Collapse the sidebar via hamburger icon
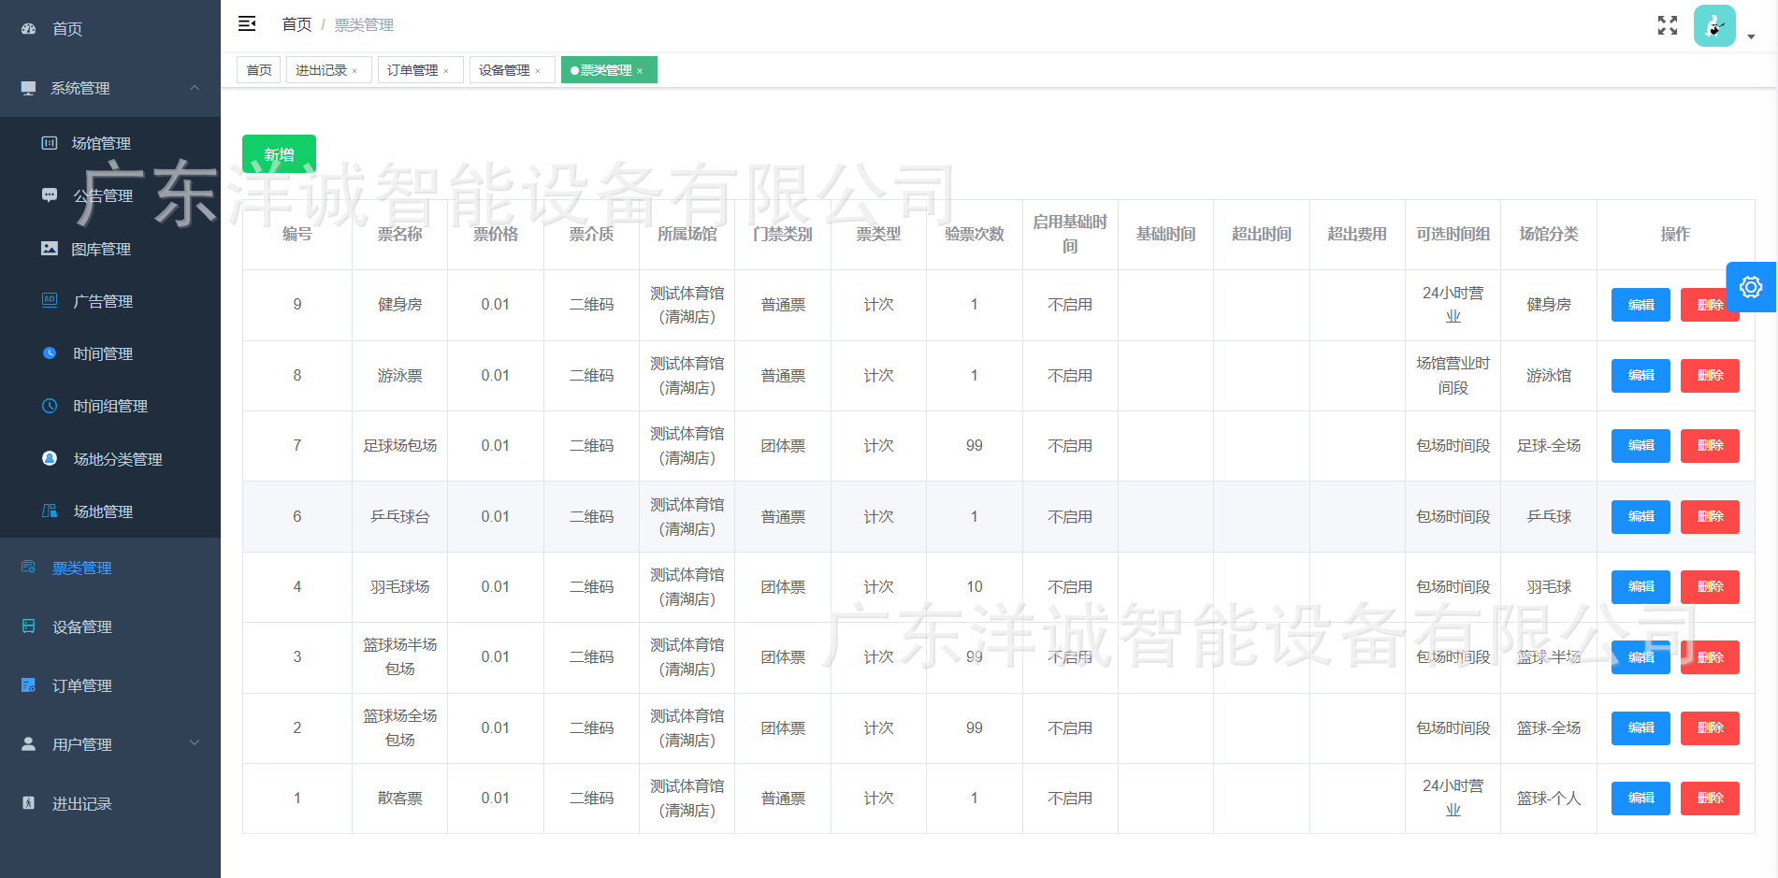This screenshot has height=878, width=1778. [247, 23]
